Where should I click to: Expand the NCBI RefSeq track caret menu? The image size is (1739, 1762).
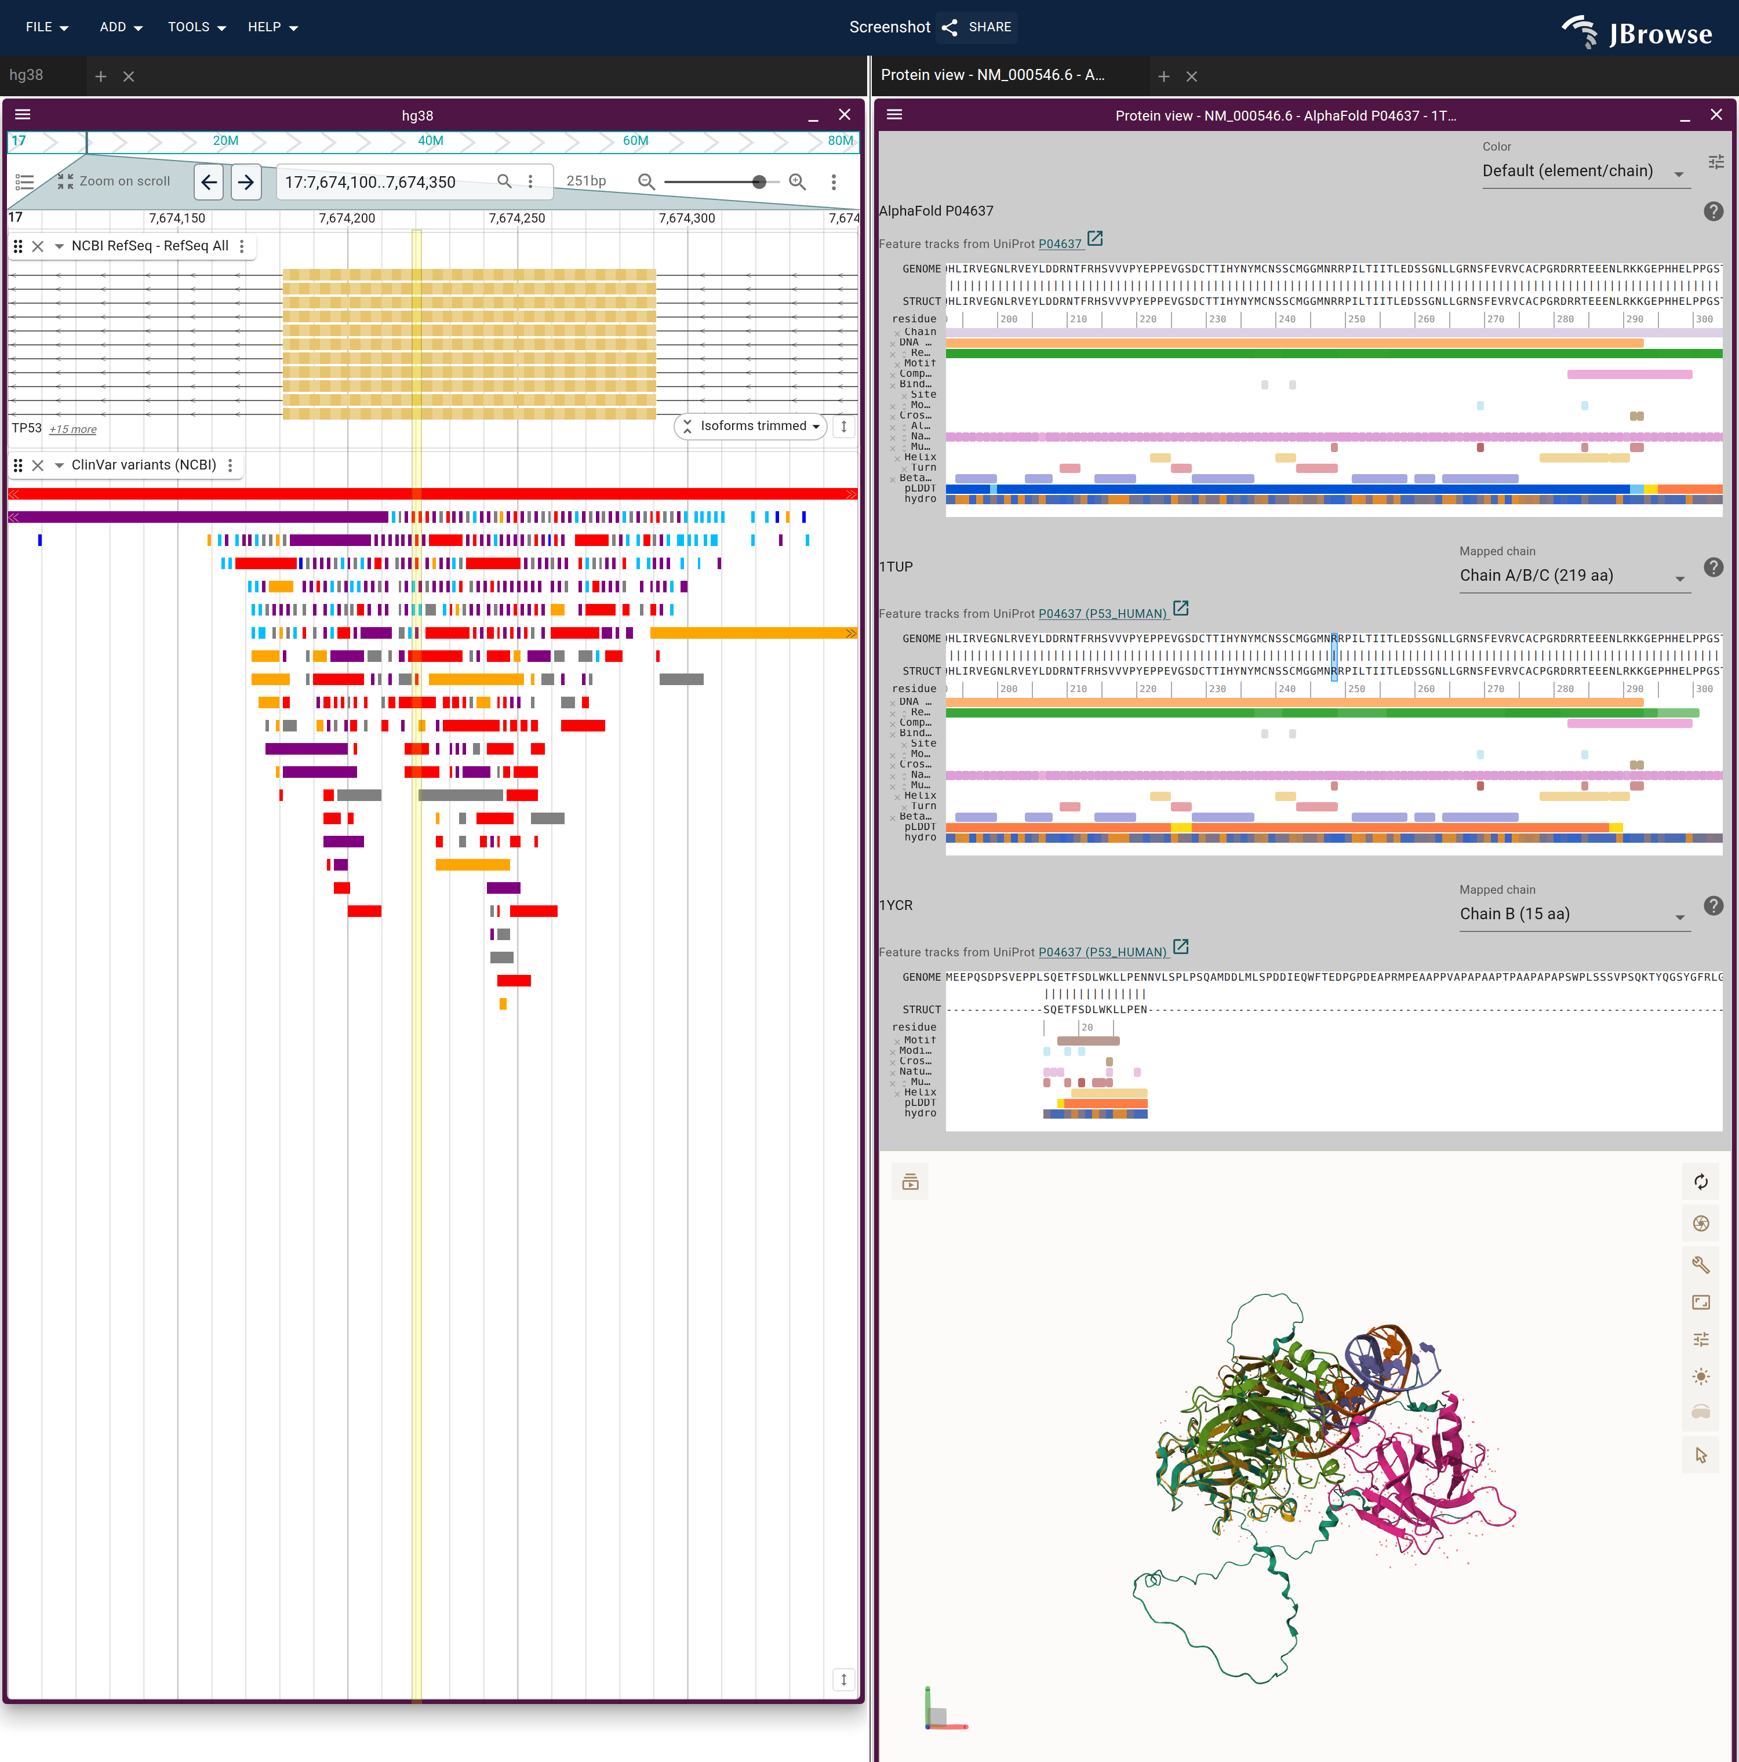coord(59,246)
